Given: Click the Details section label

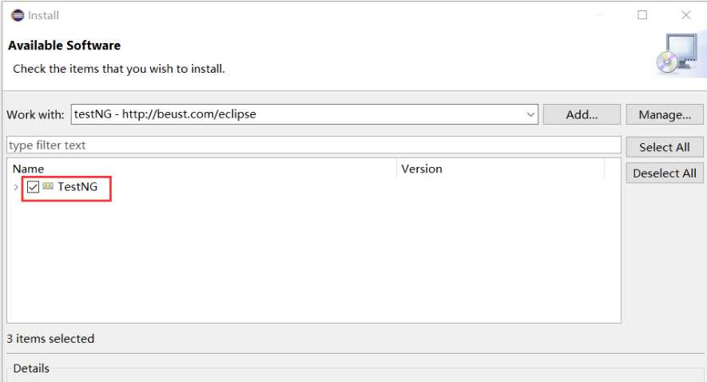Looking at the screenshot, I should [x=31, y=368].
